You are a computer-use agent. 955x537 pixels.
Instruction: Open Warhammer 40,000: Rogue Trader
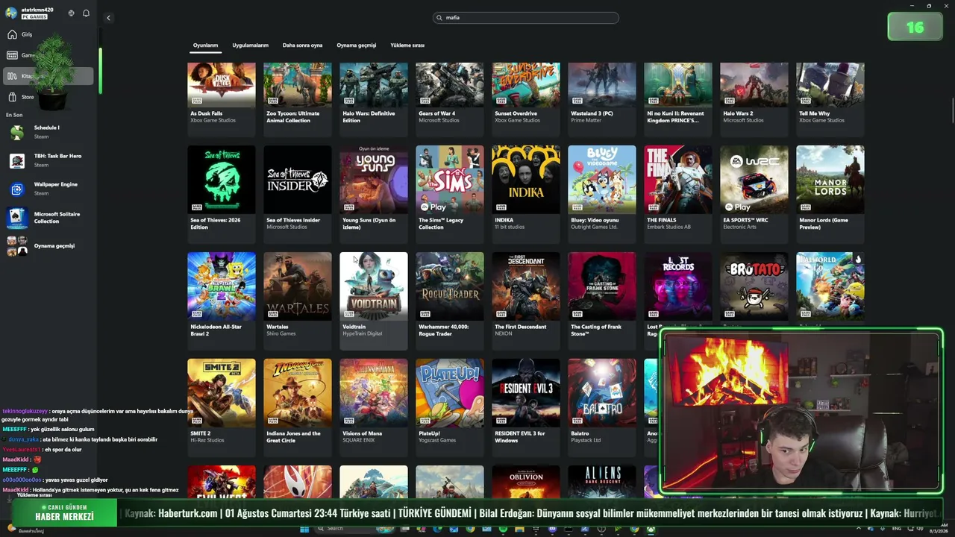[x=450, y=301]
